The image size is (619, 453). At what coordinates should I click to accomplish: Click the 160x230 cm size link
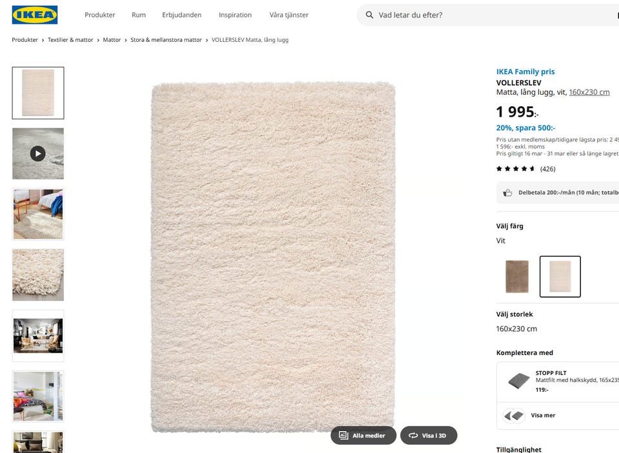pyautogui.click(x=589, y=92)
